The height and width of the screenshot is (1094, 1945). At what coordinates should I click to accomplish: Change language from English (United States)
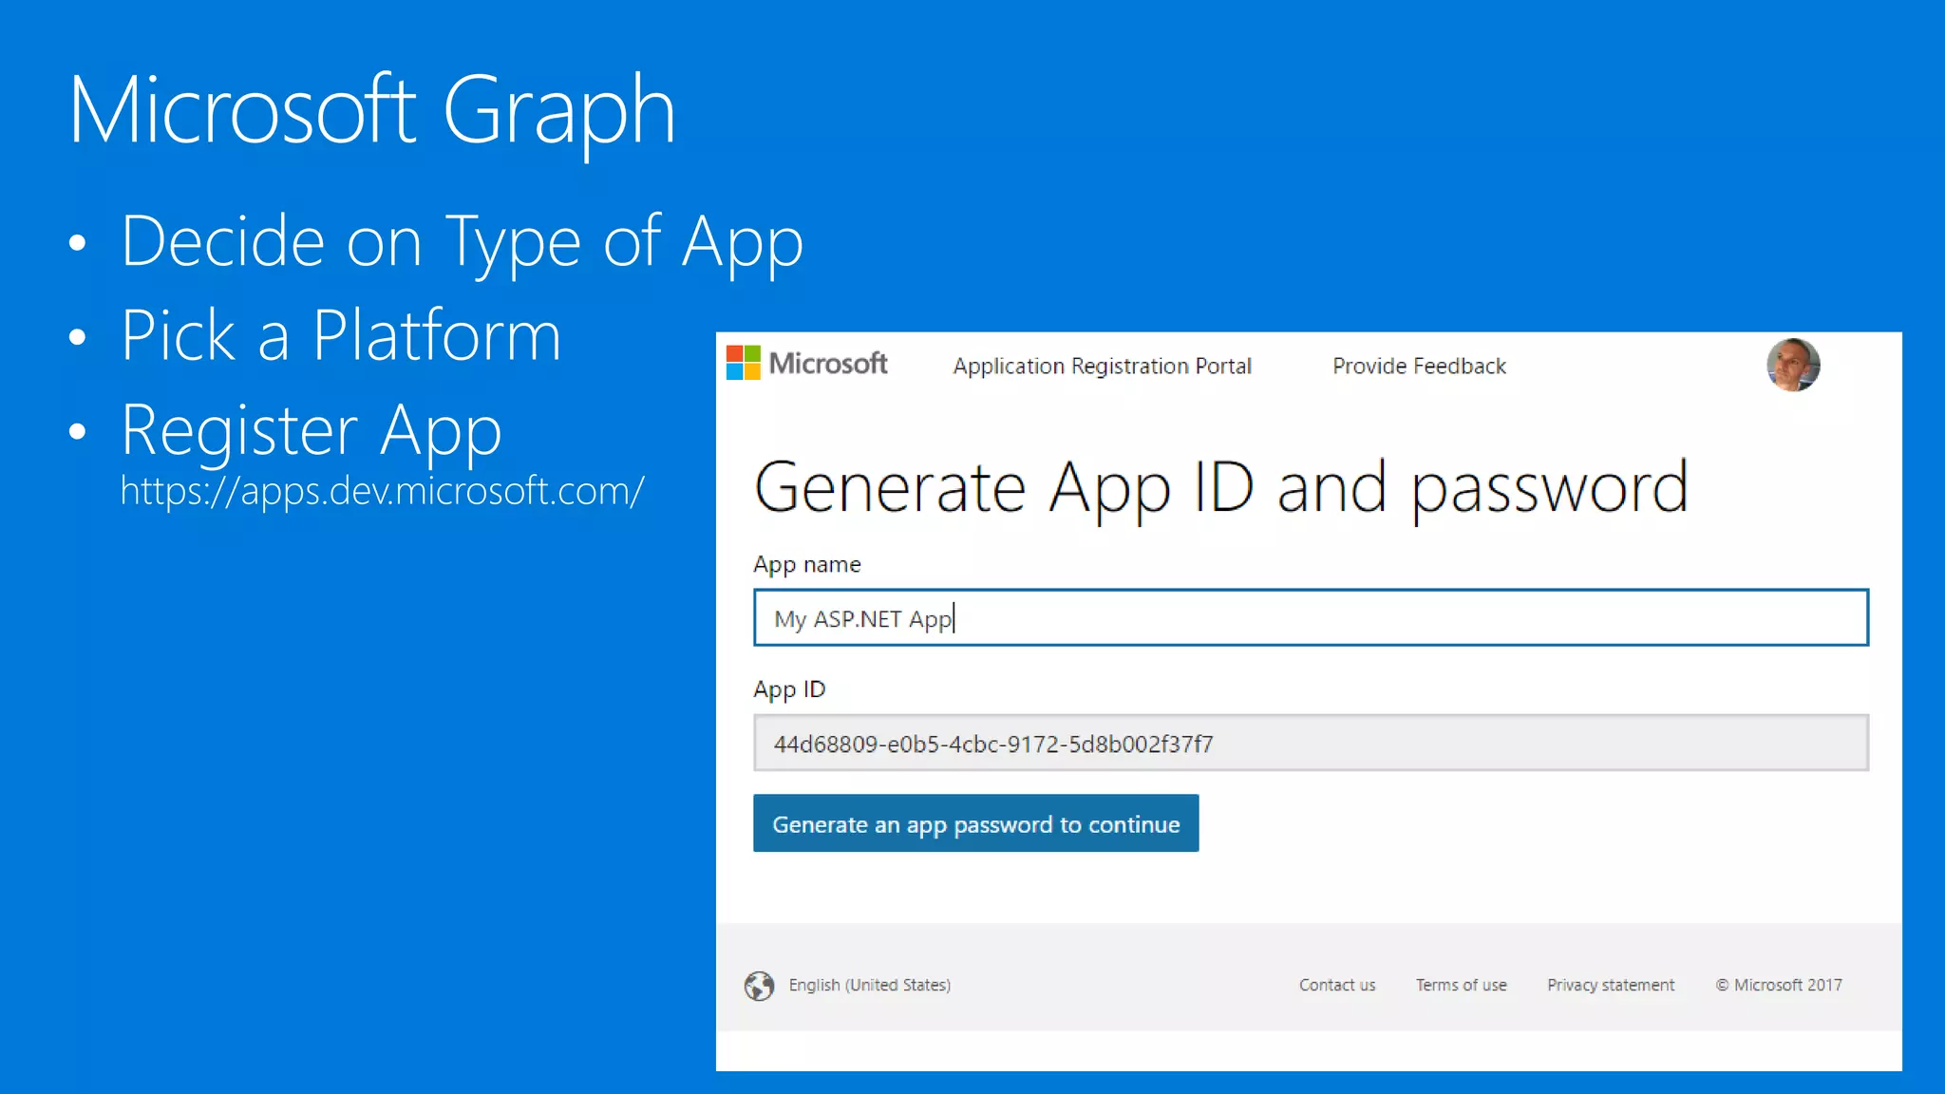[x=869, y=986]
